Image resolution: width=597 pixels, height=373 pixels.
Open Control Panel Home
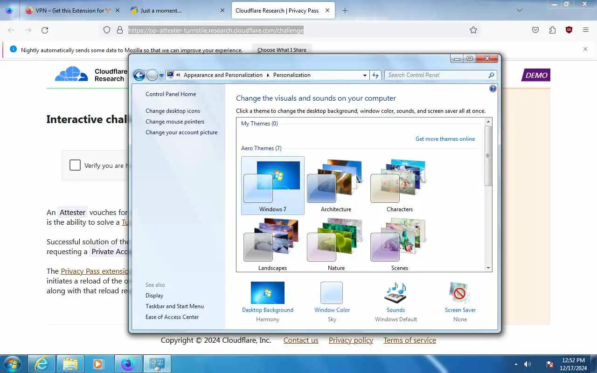[171, 94]
